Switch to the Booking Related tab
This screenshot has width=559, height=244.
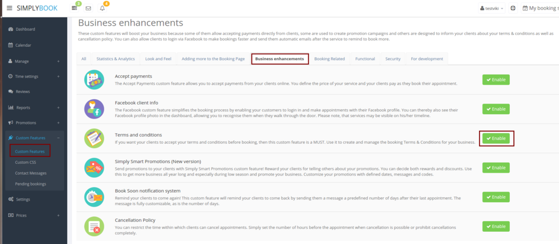(x=329, y=58)
